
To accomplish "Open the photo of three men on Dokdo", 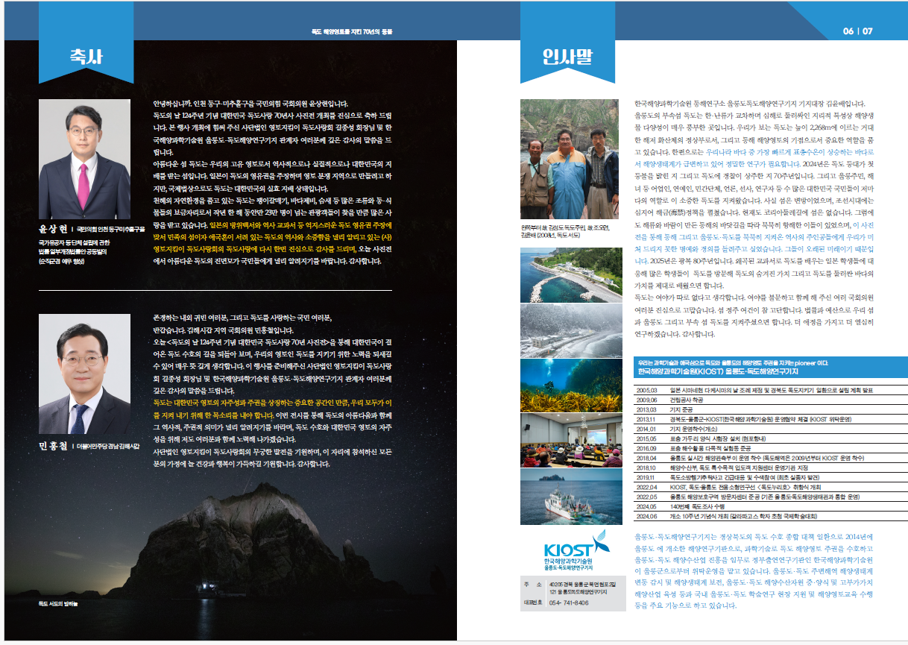I will [570, 160].
